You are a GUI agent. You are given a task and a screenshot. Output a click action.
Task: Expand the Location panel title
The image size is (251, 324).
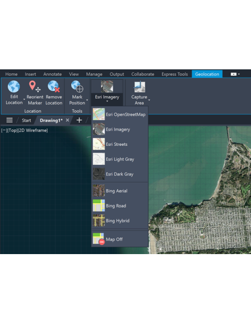[33, 111]
